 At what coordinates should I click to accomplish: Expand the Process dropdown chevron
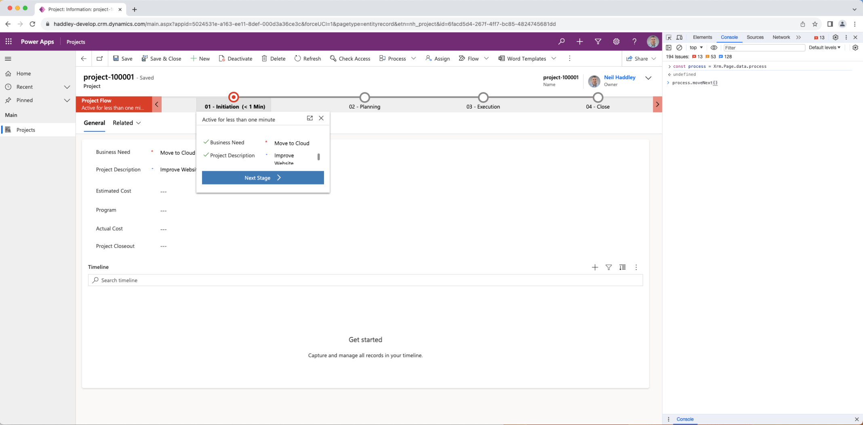pos(414,59)
